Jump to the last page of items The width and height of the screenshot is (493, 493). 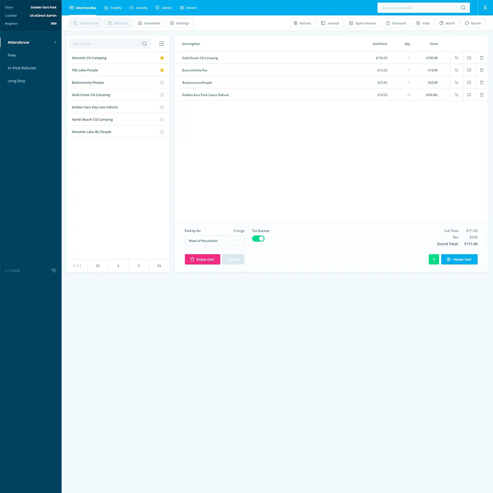coord(159,266)
